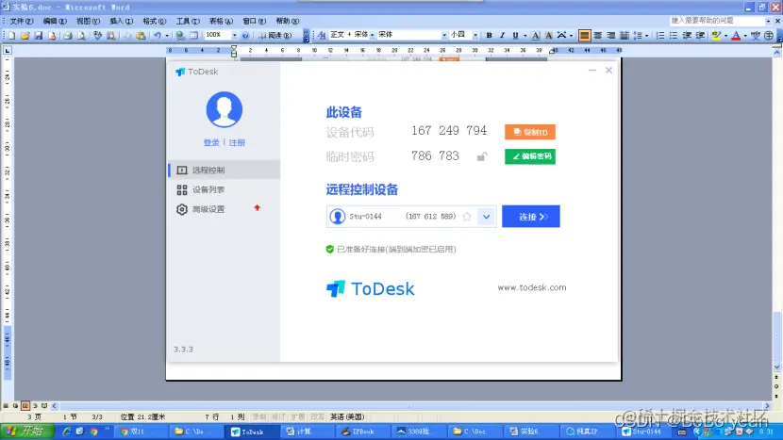The image size is (783, 440).
Task: Switch to reading layout (阅读) button
Action: pyautogui.click(x=275, y=36)
